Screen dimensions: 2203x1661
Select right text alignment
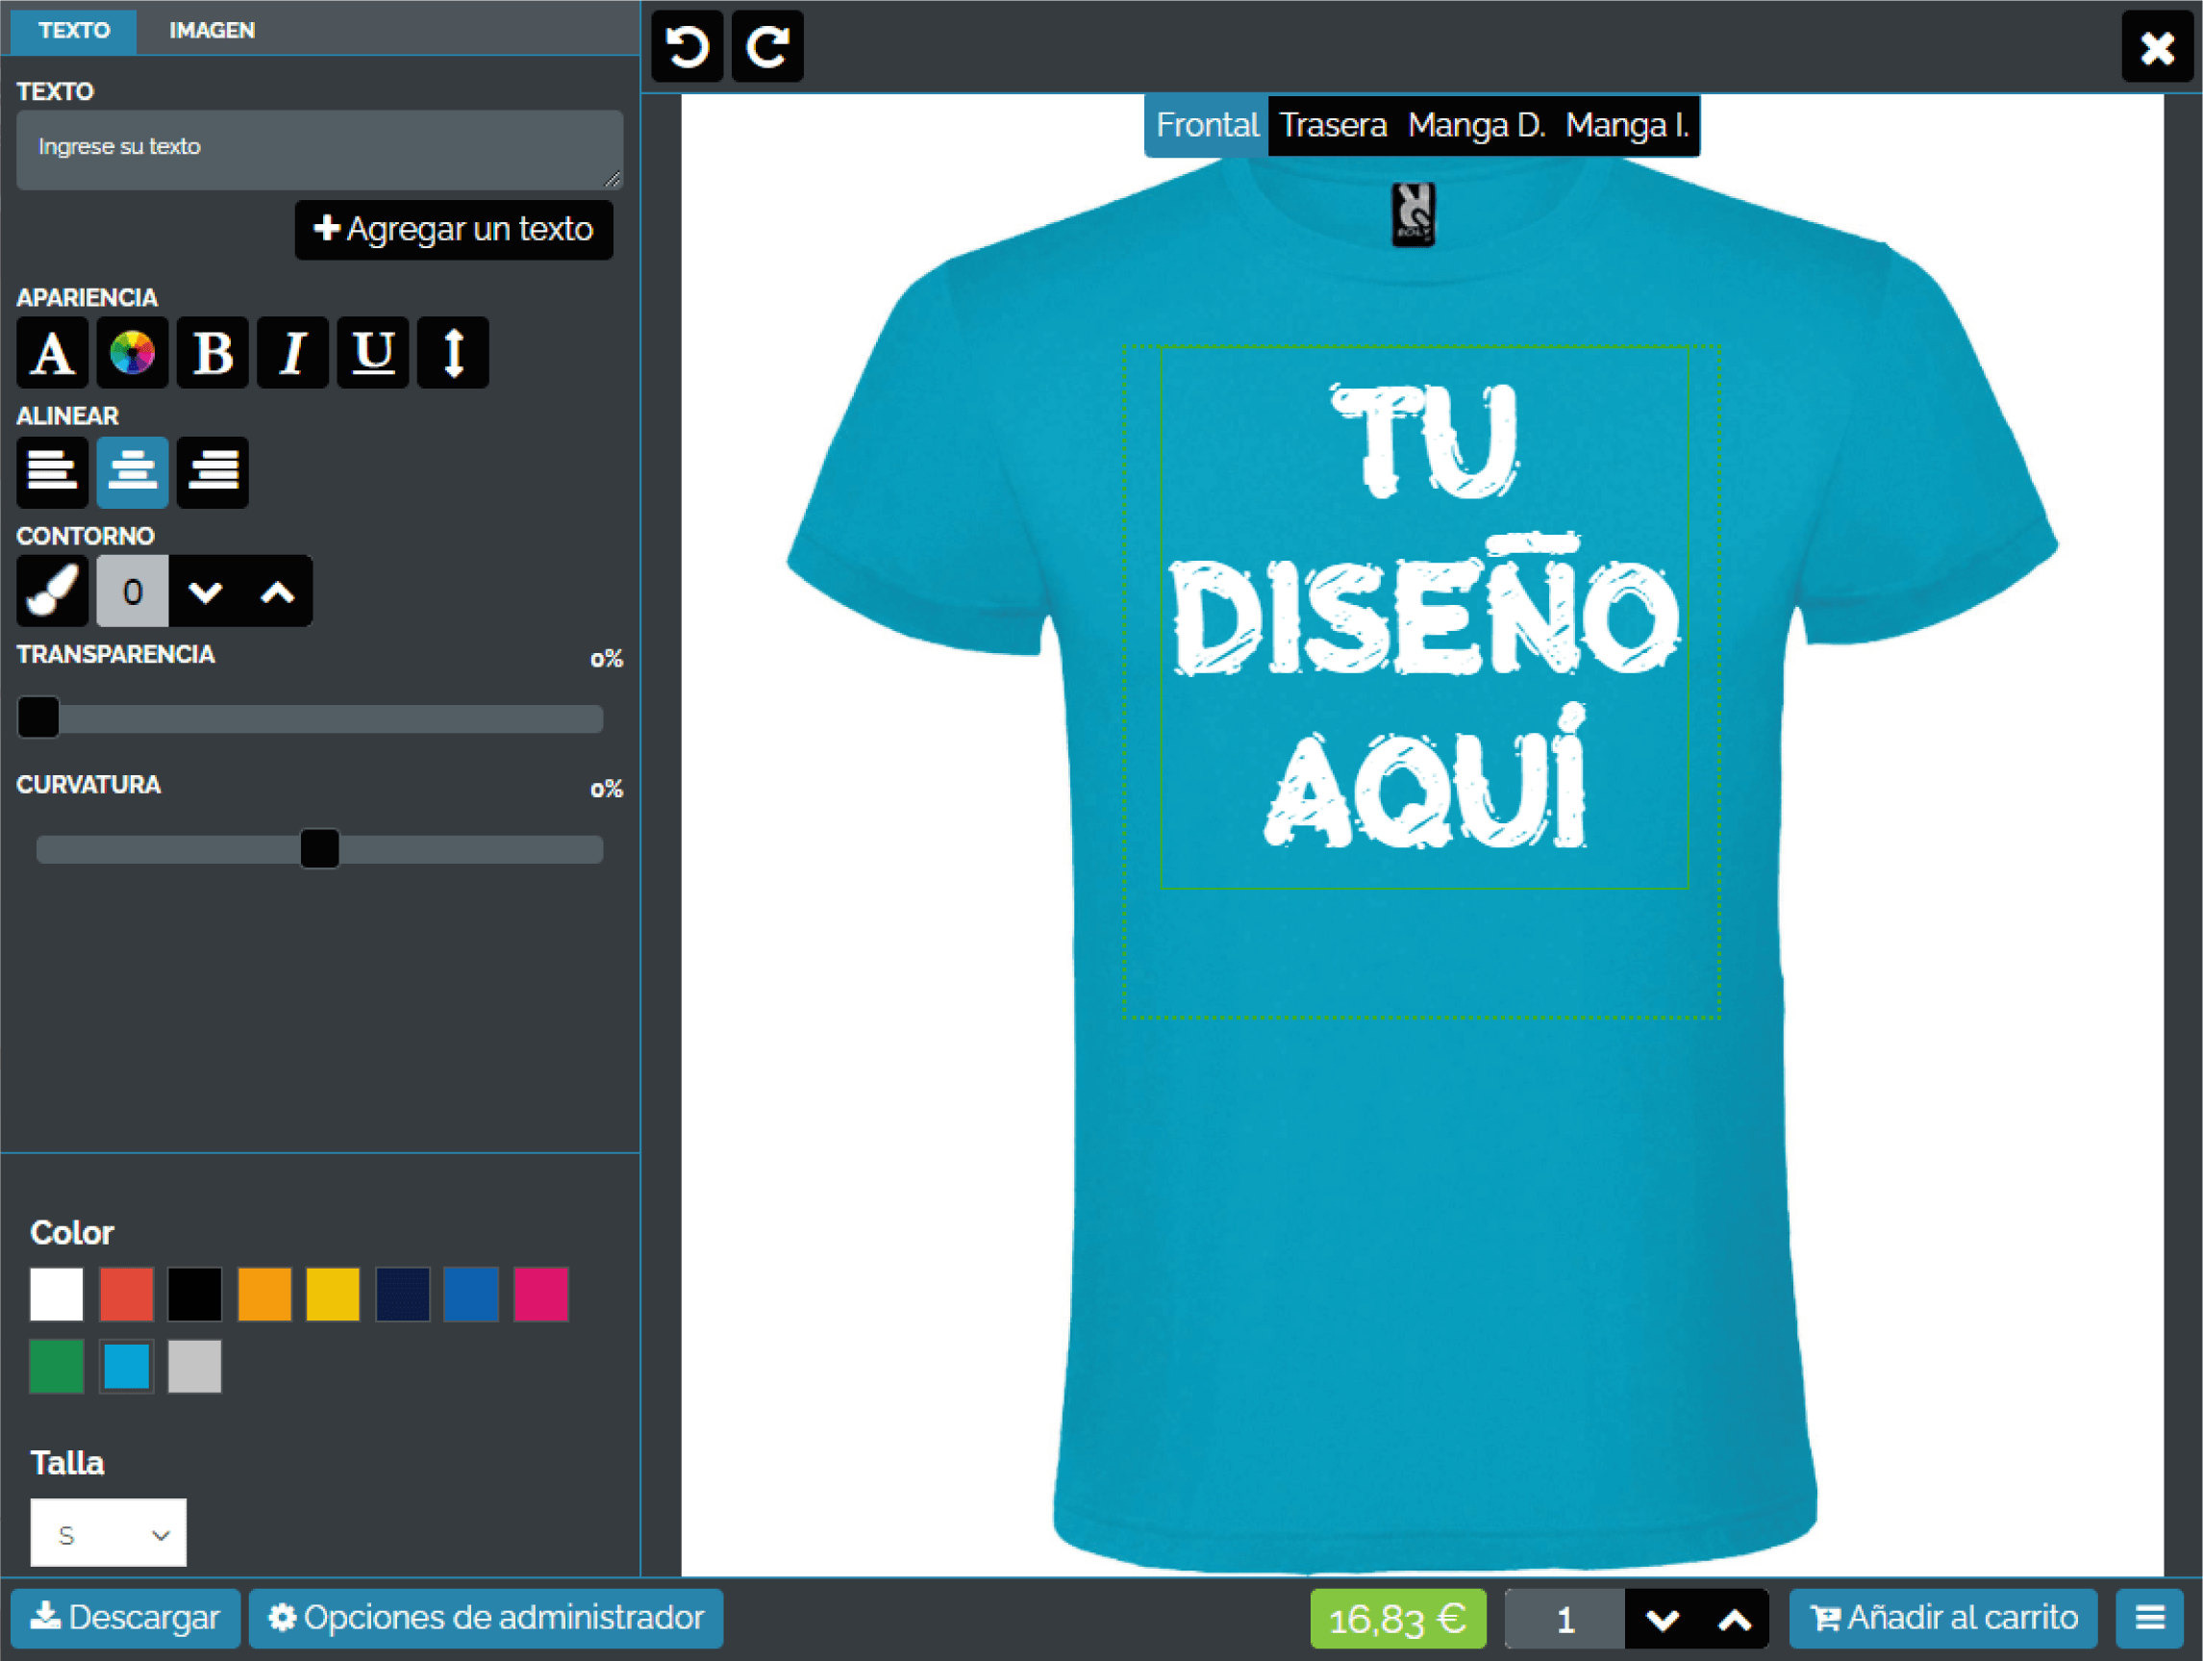pyautogui.click(x=213, y=472)
